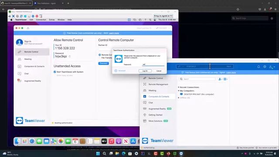Open Finder in the macOS dock

tap(17, 141)
